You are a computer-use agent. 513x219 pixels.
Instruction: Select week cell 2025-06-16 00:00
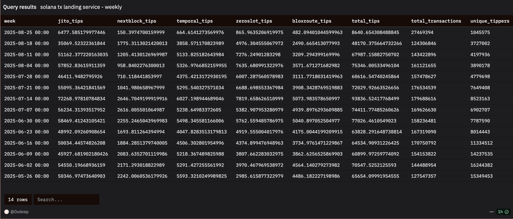click(x=27, y=143)
